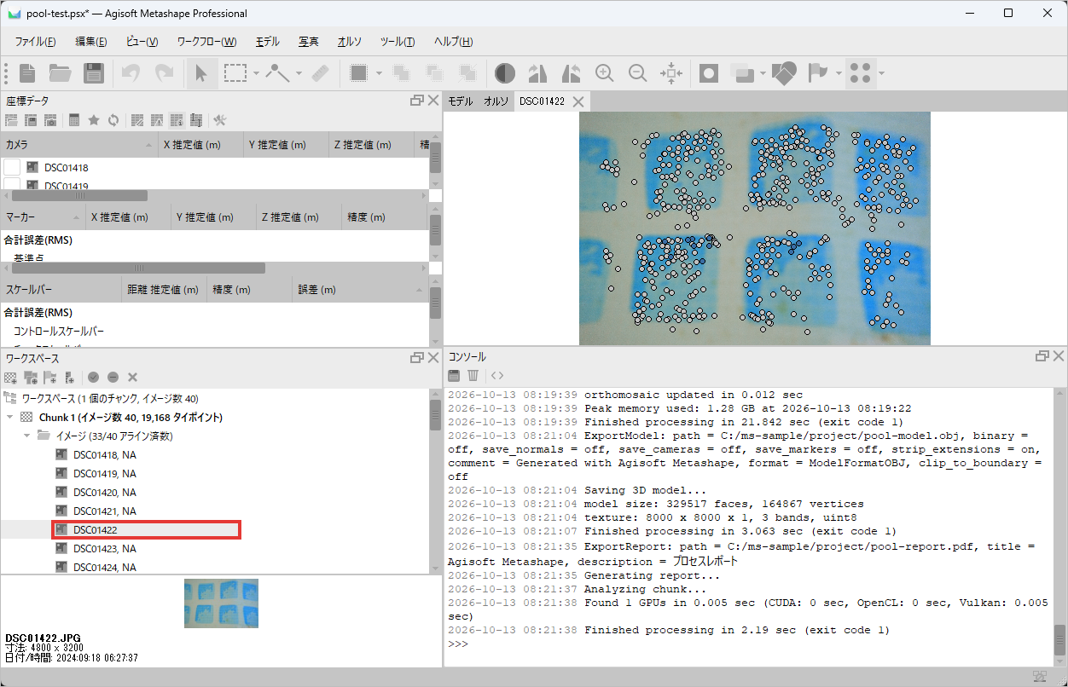Choose the rectangle selection tool
This screenshot has height=687, width=1068.
pos(235,73)
